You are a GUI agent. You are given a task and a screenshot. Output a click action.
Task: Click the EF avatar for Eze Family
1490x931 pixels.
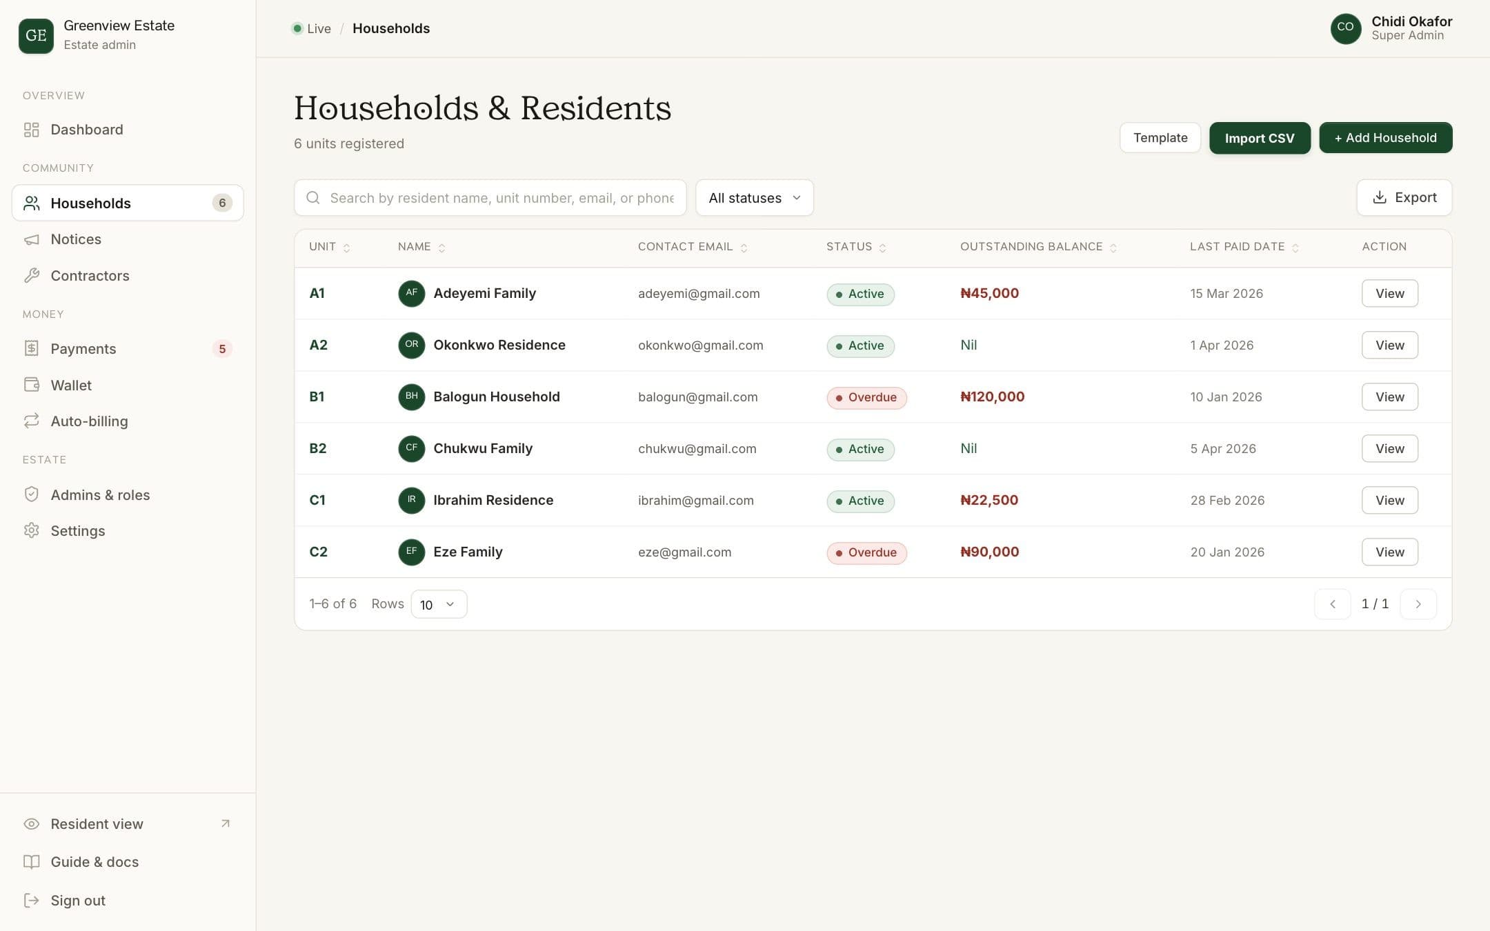[x=411, y=552]
